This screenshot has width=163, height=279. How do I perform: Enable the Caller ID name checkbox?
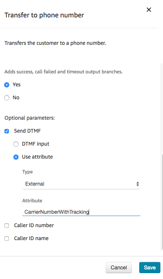click(7, 239)
